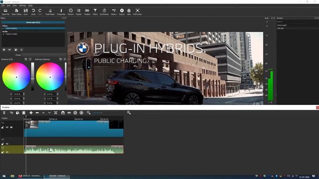Open the Keyframes panel icon
This screenshot has width=319, height=179.
coord(104,12)
